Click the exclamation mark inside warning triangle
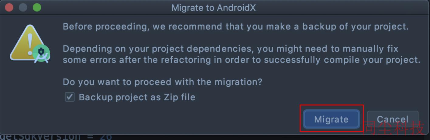Image resolution: width=430 pixels, height=140 pixels. pos(30,43)
